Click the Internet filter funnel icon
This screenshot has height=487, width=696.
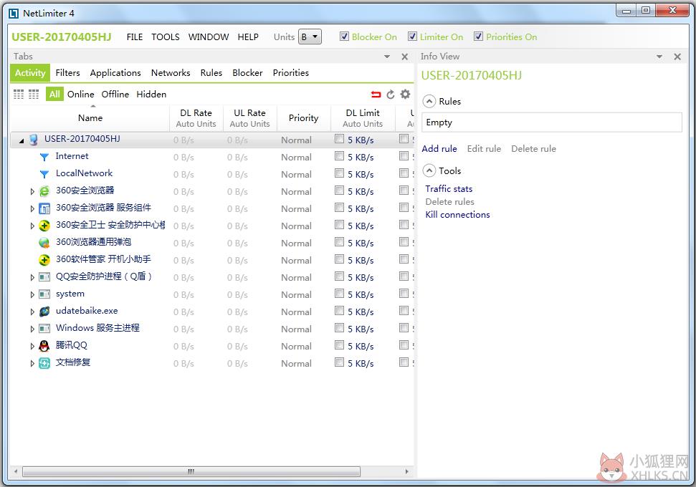pos(44,157)
